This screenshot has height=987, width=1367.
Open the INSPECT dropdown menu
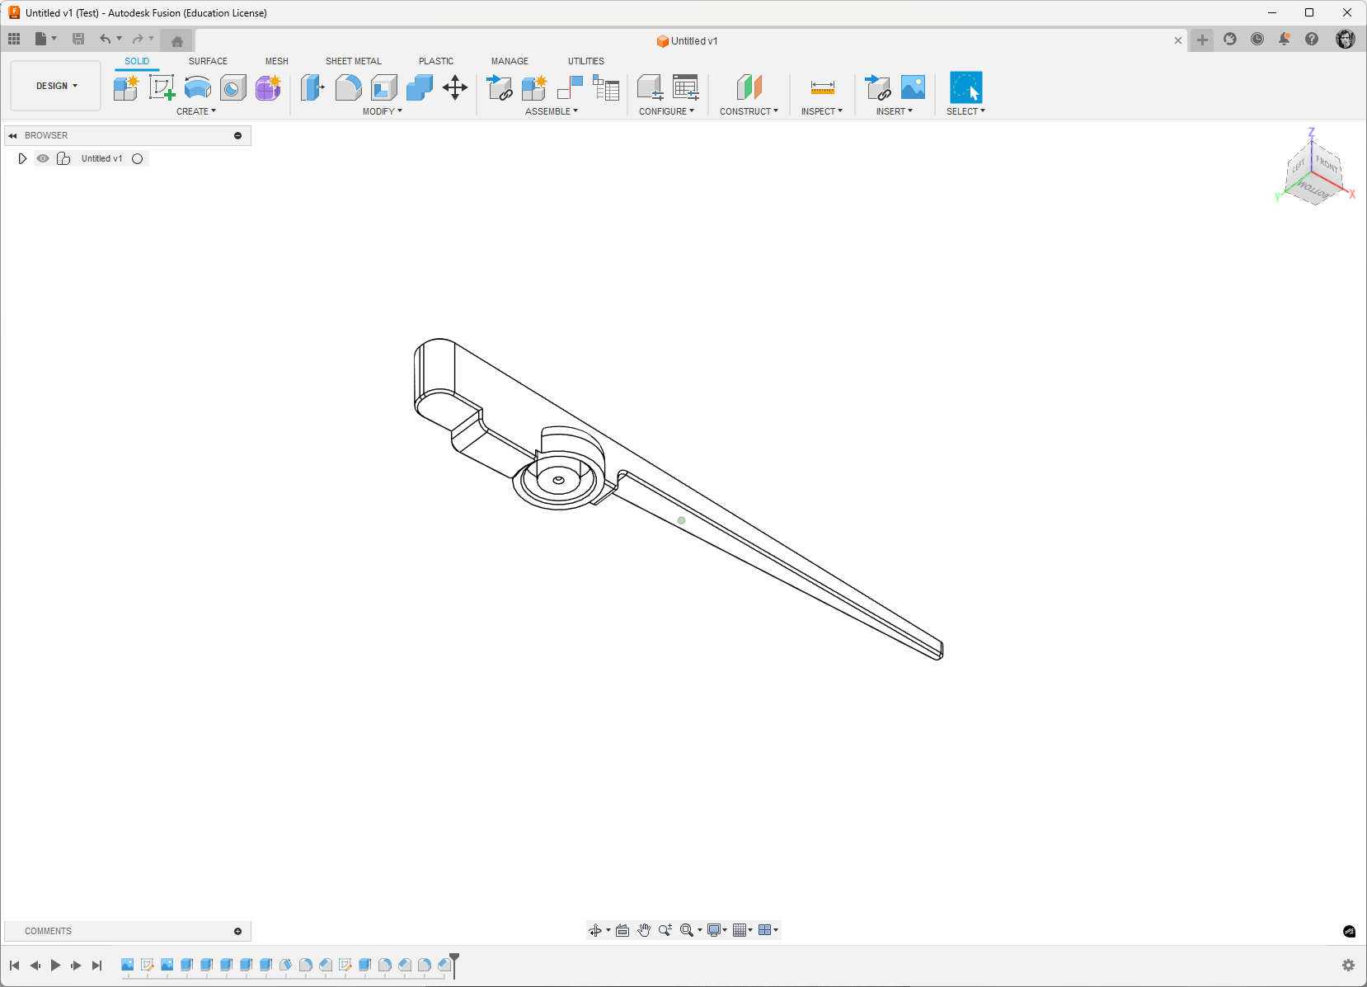coord(822,111)
